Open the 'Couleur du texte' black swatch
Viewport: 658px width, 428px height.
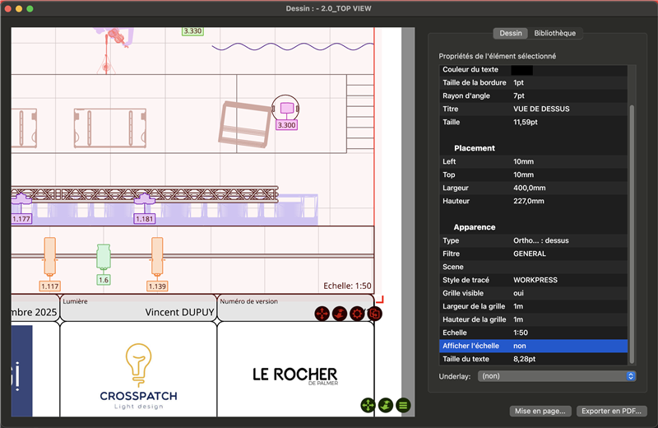tap(521, 70)
